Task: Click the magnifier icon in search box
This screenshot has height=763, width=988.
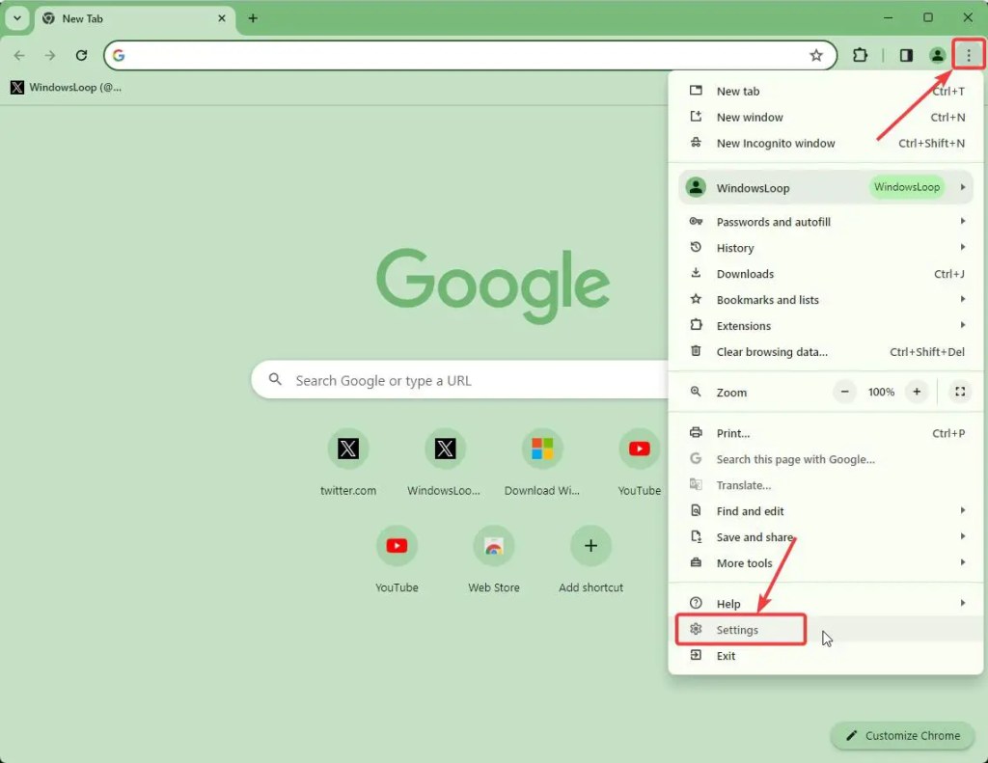Action: coord(275,379)
